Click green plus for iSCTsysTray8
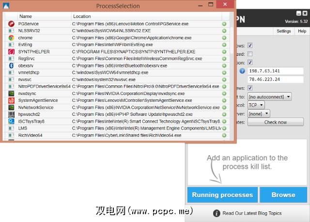Screen dimensions: 310x222 (224, 121)
